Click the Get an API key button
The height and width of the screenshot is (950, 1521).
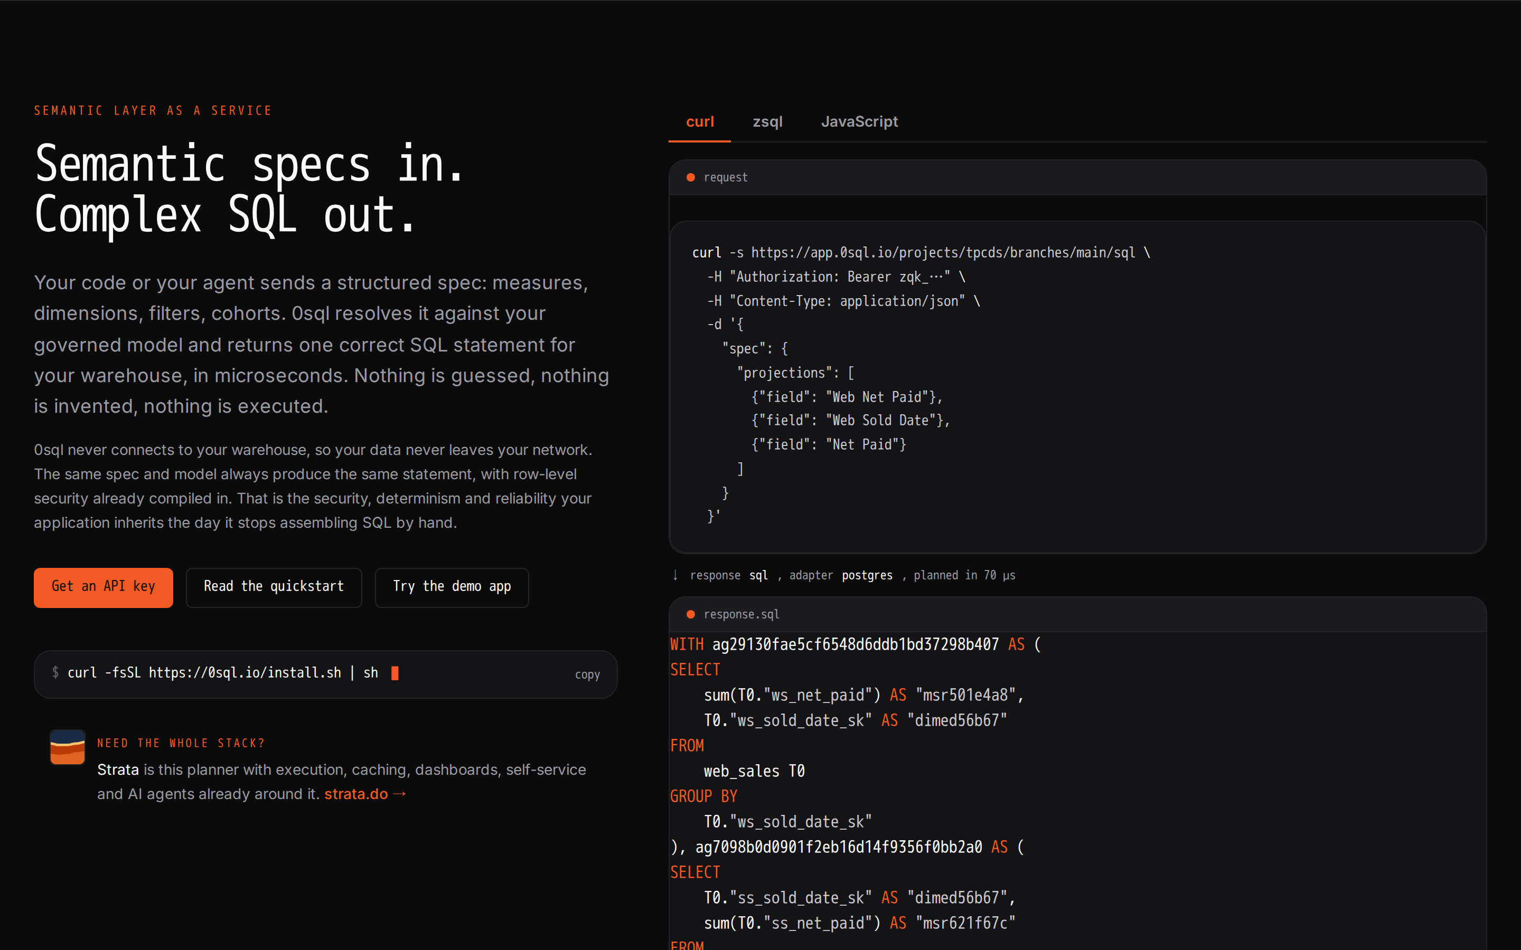103,587
